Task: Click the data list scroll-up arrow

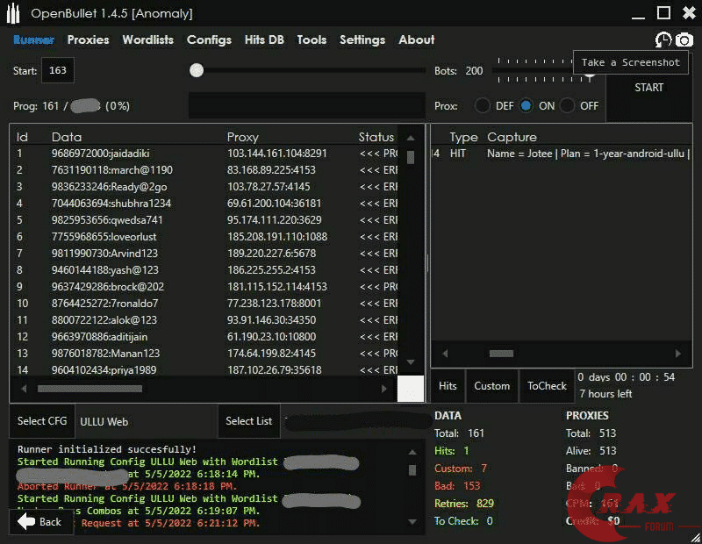Action: pyautogui.click(x=410, y=138)
